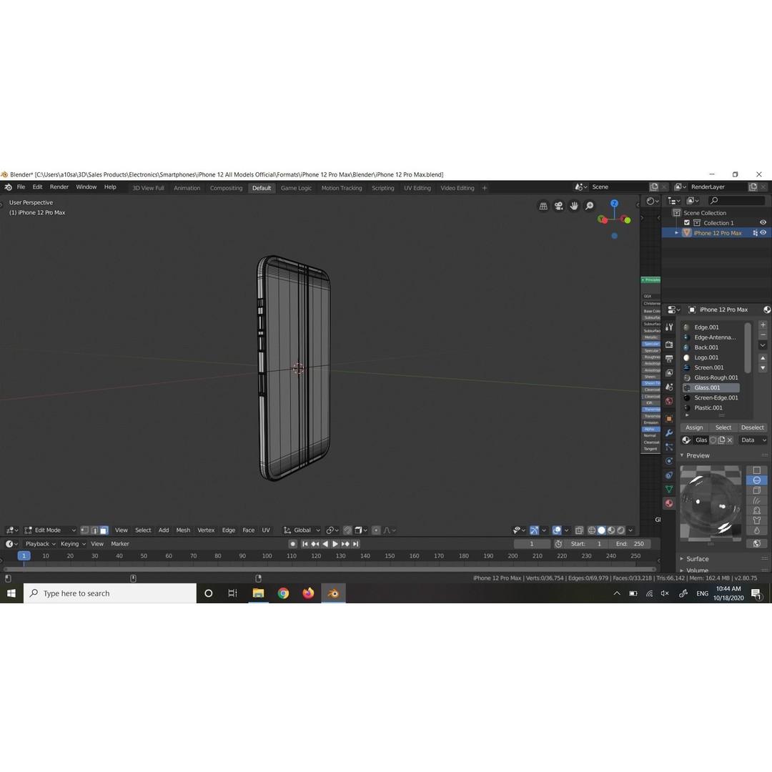Click the hand pan-view icon
772x772 pixels.
574,206
